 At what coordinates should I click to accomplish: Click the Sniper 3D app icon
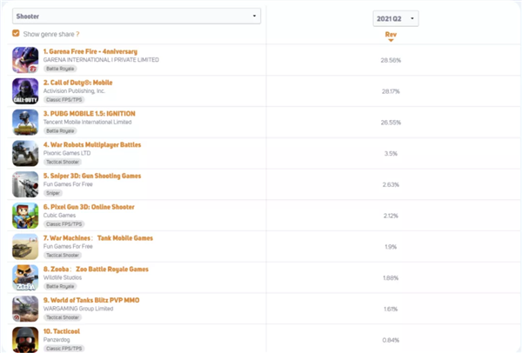(25, 184)
